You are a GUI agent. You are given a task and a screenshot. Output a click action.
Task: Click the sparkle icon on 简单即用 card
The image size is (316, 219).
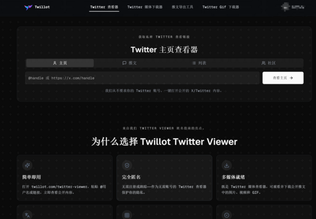point(27,165)
